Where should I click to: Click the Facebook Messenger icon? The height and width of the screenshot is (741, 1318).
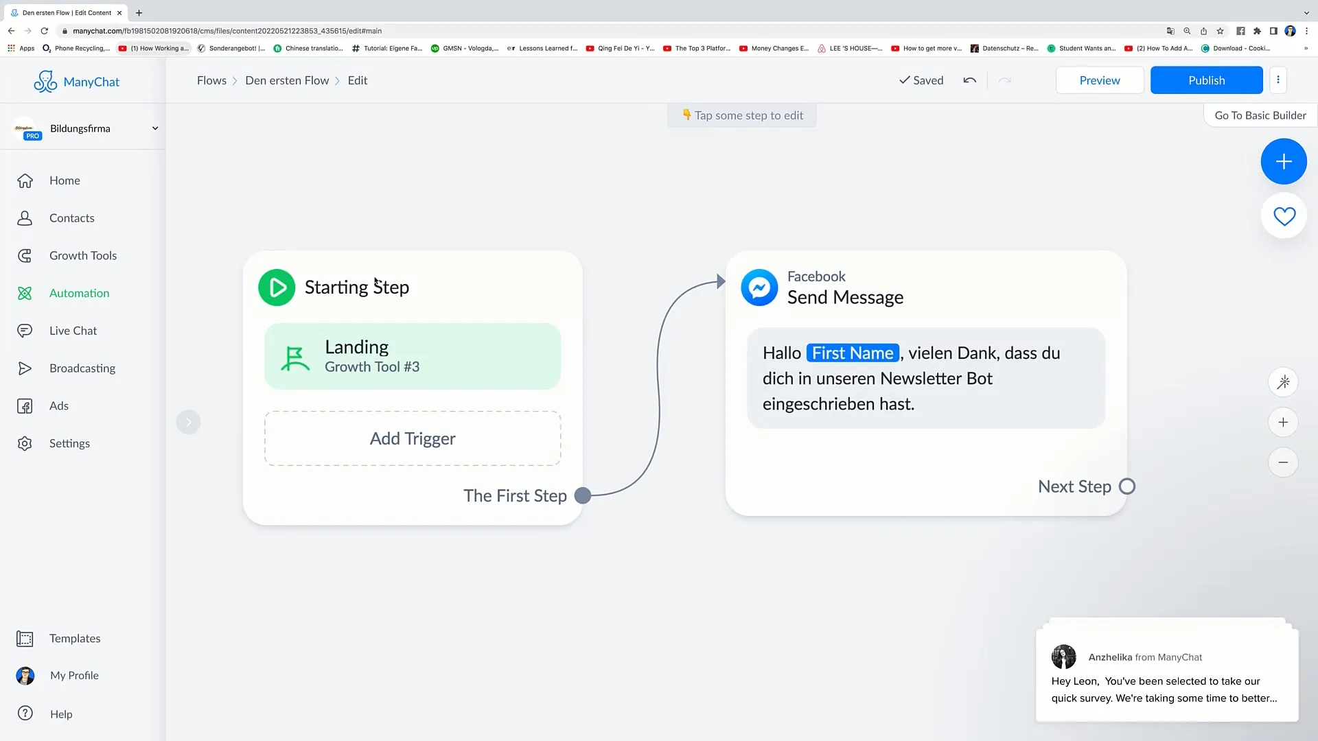759,287
